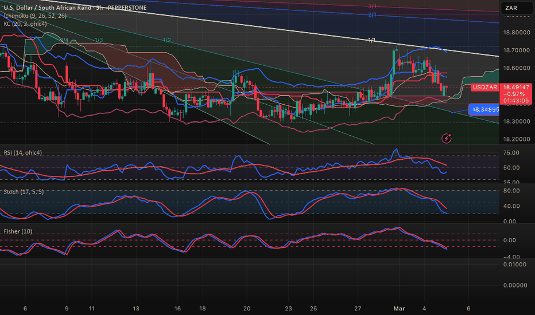Click the 18.60000 price axis label
This screenshot has height=315, width=535.
tap(517, 68)
